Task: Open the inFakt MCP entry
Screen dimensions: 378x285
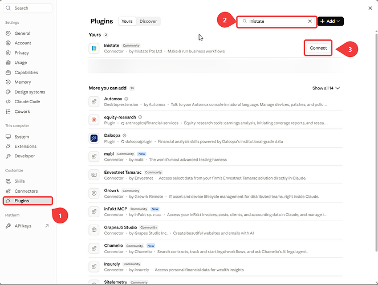Action: point(216,211)
